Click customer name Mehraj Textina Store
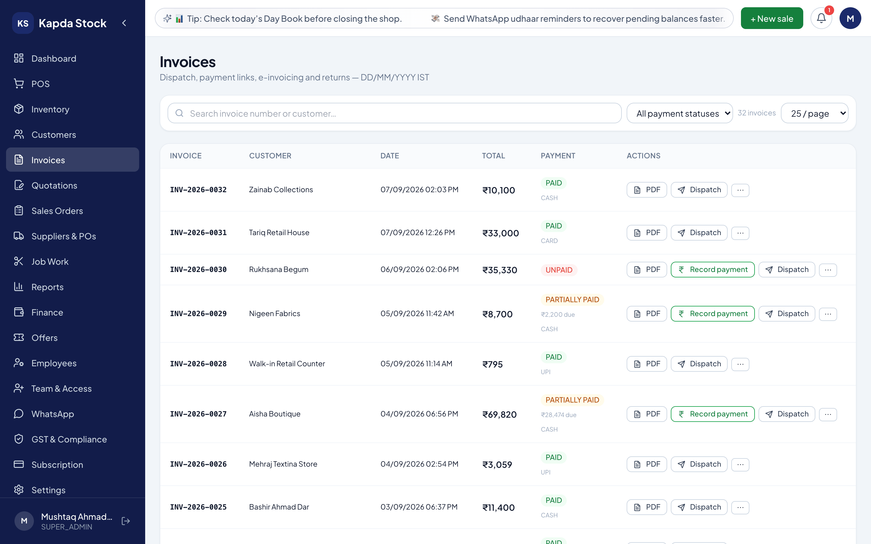Viewport: 871px width, 544px height. [x=283, y=464]
